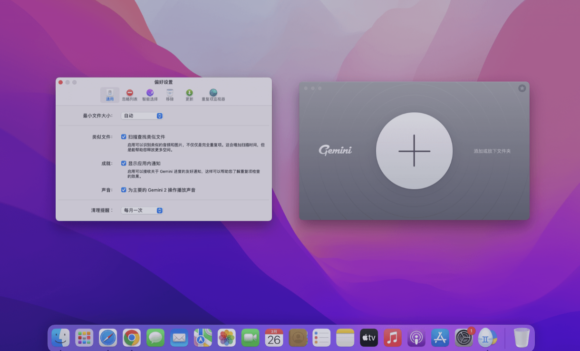Image resolution: width=580 pixels, height=351 pixels.
Task: Open the 移除 preferences pane icon
Action: coord(170,94)
